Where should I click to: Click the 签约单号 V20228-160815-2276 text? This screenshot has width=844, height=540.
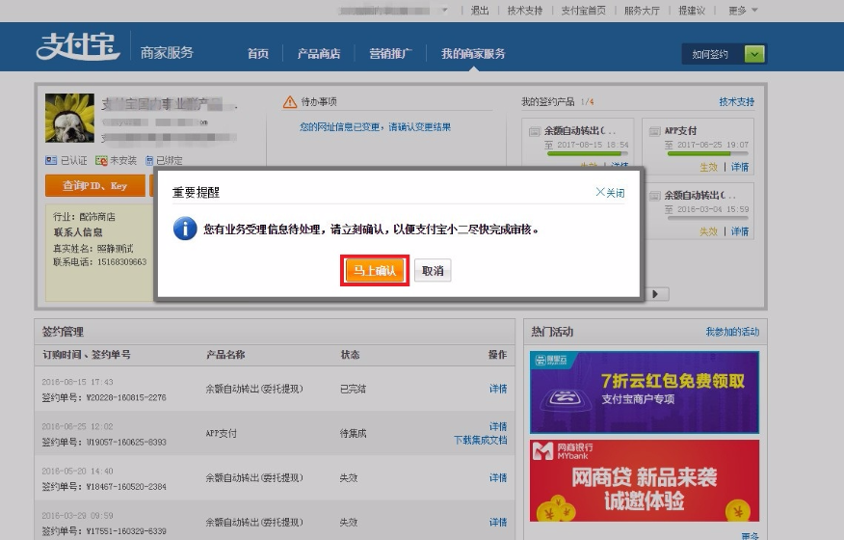104,397
